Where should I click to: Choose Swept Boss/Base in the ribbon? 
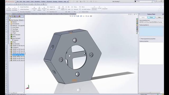tap(24, 7)
